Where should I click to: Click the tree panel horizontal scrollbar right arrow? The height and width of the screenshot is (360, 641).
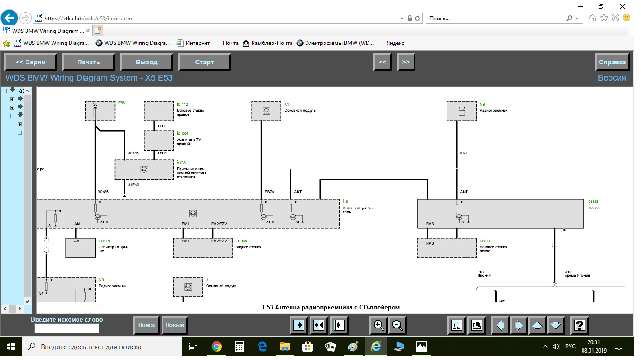19,309
